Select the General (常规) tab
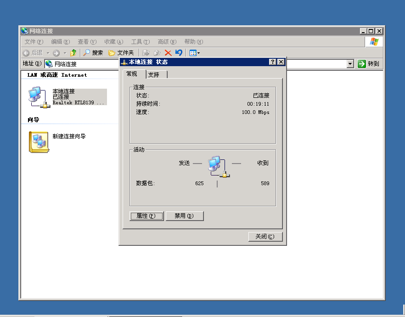The width and height of the screenshot is (405, 317). click(134, 74)
